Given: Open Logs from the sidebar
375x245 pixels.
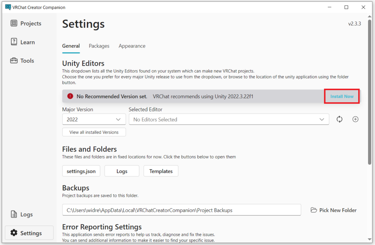Looking at the screenshot, I should [22, 214].
